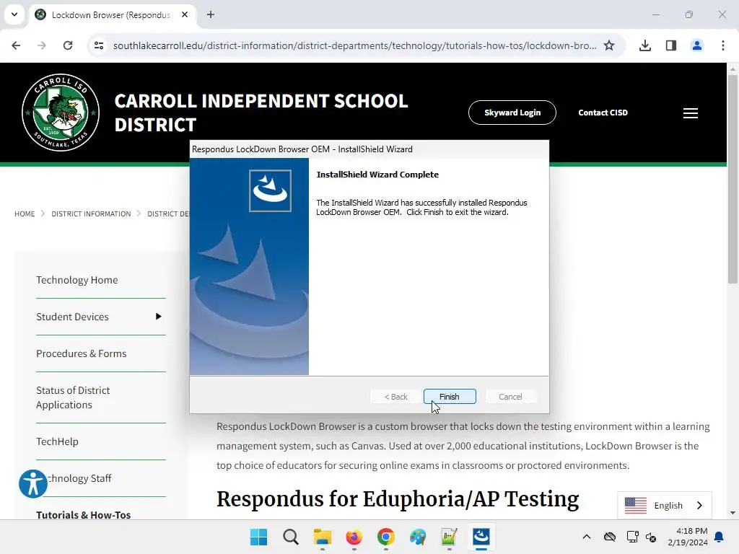Open the English language selector

(665, 505)
